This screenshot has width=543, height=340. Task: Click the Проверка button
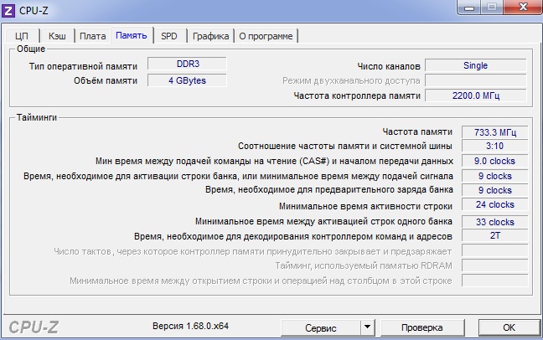(422, 327)
